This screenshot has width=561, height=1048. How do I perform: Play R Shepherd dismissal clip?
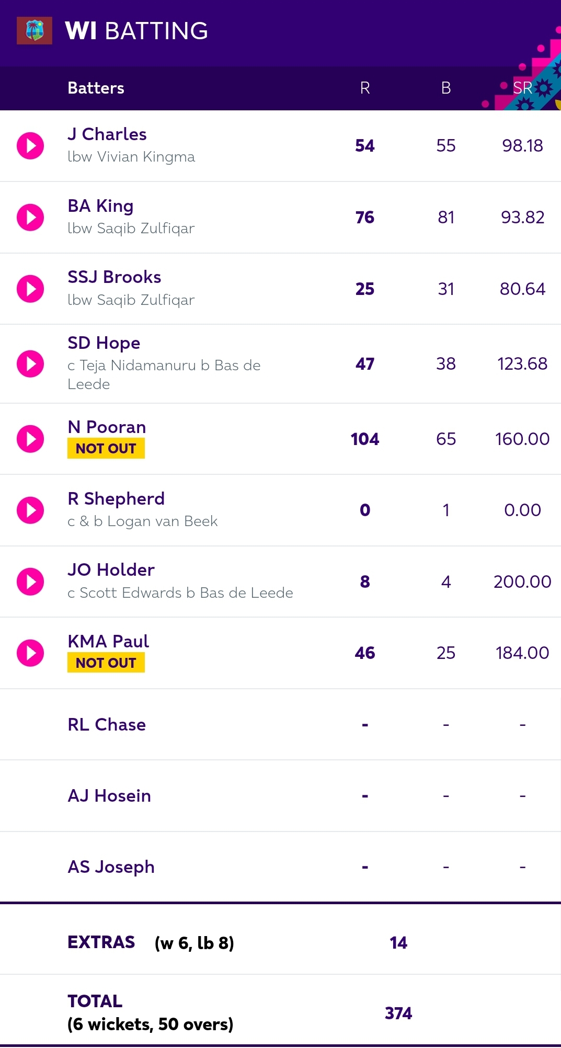(x=30, y=510)
